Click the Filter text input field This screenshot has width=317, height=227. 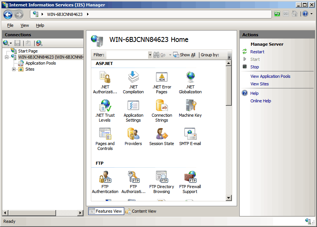127,55
